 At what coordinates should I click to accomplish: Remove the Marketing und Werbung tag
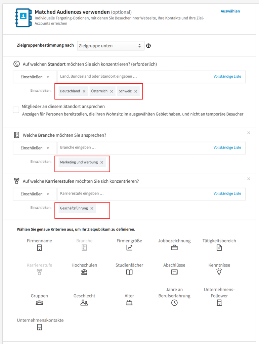(x=102, y=162)
